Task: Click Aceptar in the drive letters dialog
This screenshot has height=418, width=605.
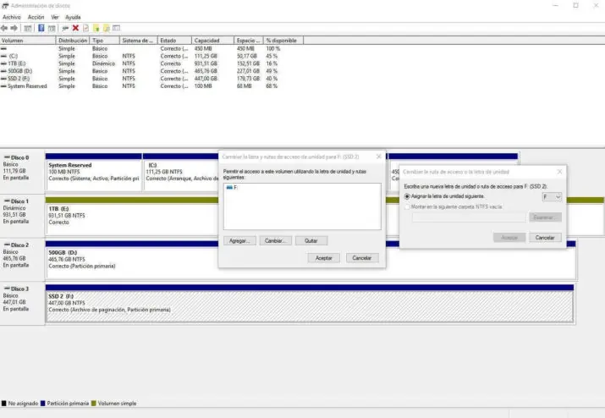Action: click(324, 258)
